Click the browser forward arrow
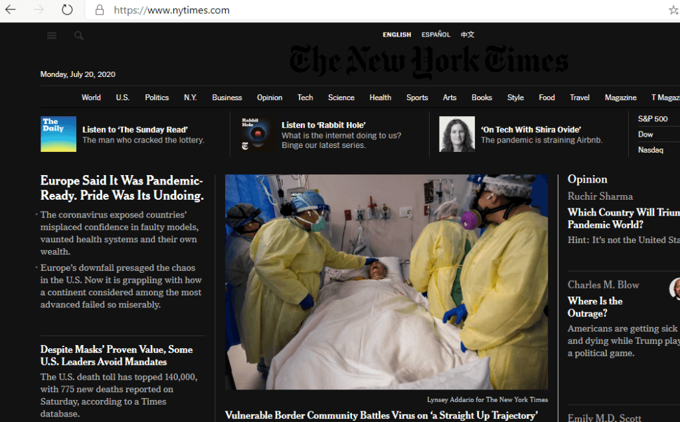This screenshot has width=680, height=422. (39, 9)
